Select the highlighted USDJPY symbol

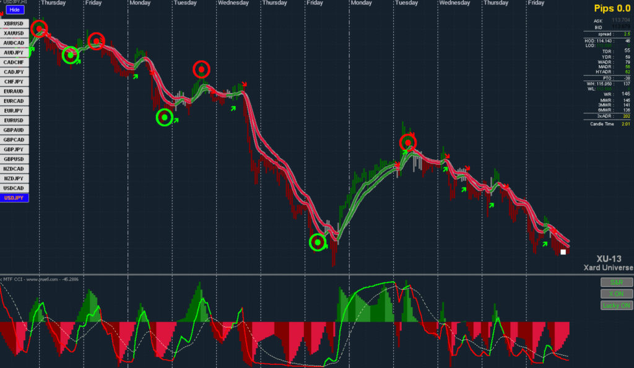(14, 198)
